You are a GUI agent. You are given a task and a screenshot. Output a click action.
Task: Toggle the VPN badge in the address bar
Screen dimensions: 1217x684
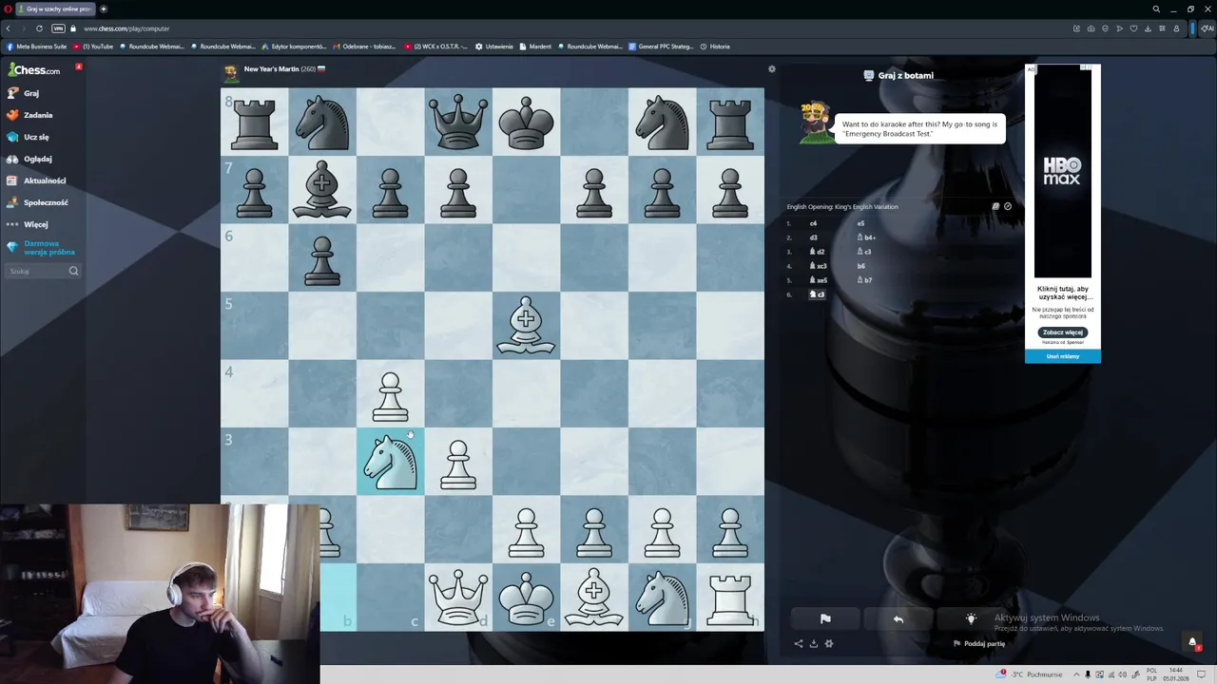pos(59,28)
